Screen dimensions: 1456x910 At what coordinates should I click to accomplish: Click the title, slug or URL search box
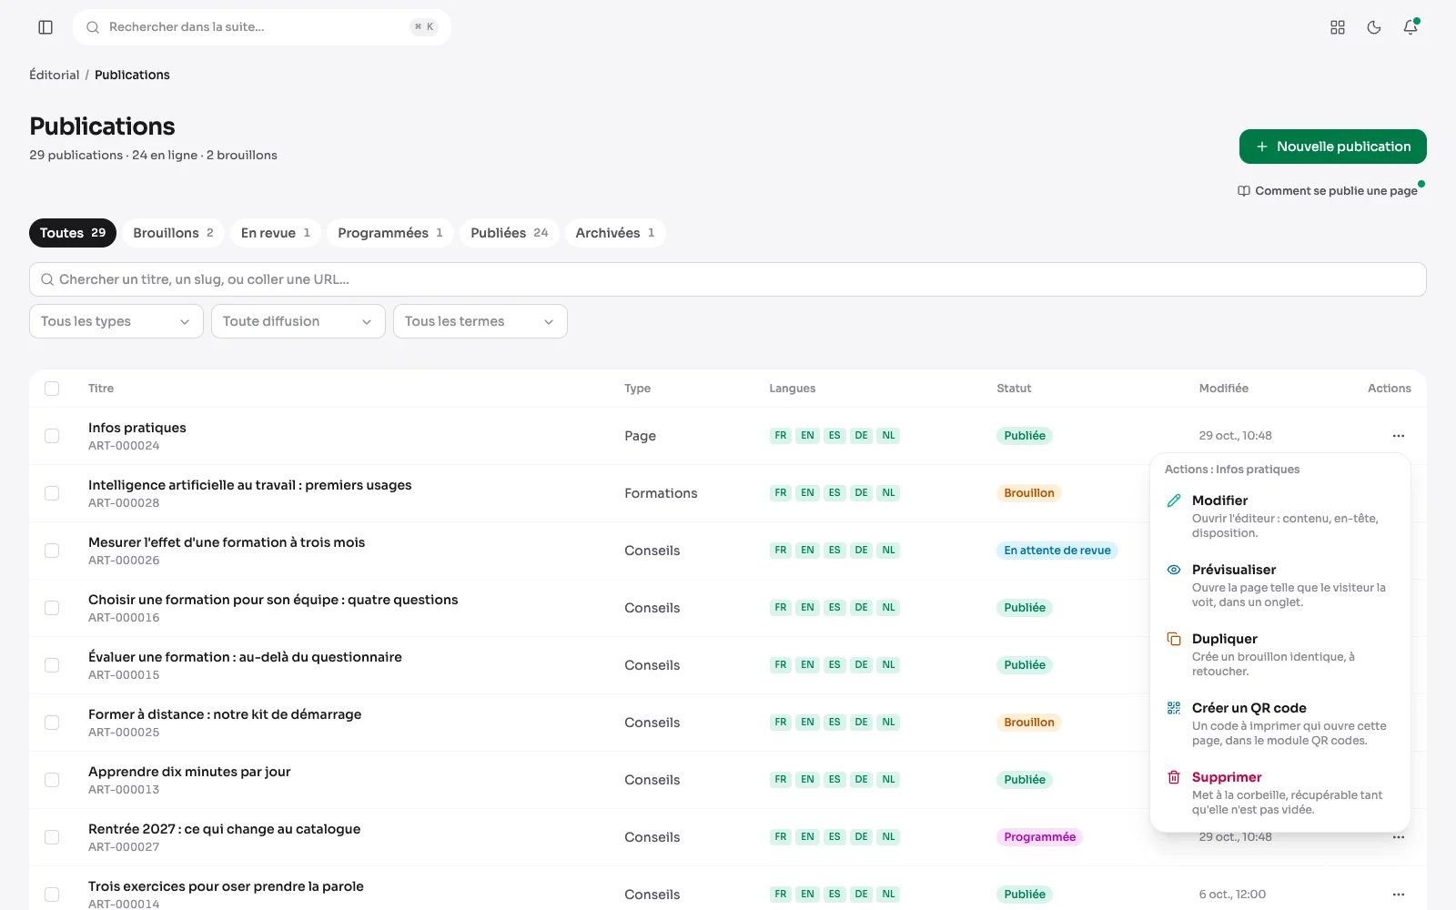click(x=728, y=279)
